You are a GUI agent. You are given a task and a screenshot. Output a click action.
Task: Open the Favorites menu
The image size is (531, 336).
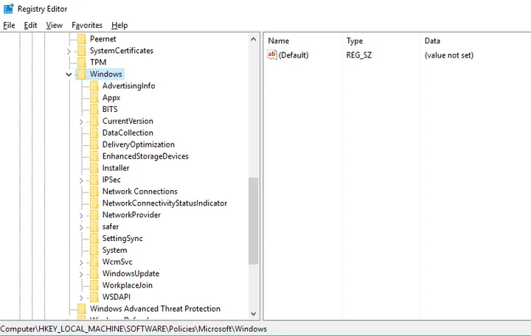87,25
